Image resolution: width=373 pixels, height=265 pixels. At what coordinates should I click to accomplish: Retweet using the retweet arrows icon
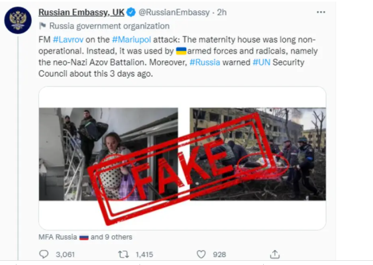124,254
